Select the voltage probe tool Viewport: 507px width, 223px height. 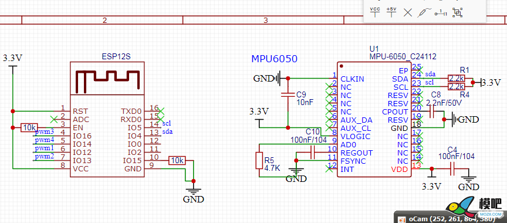[x=424, y=12]
